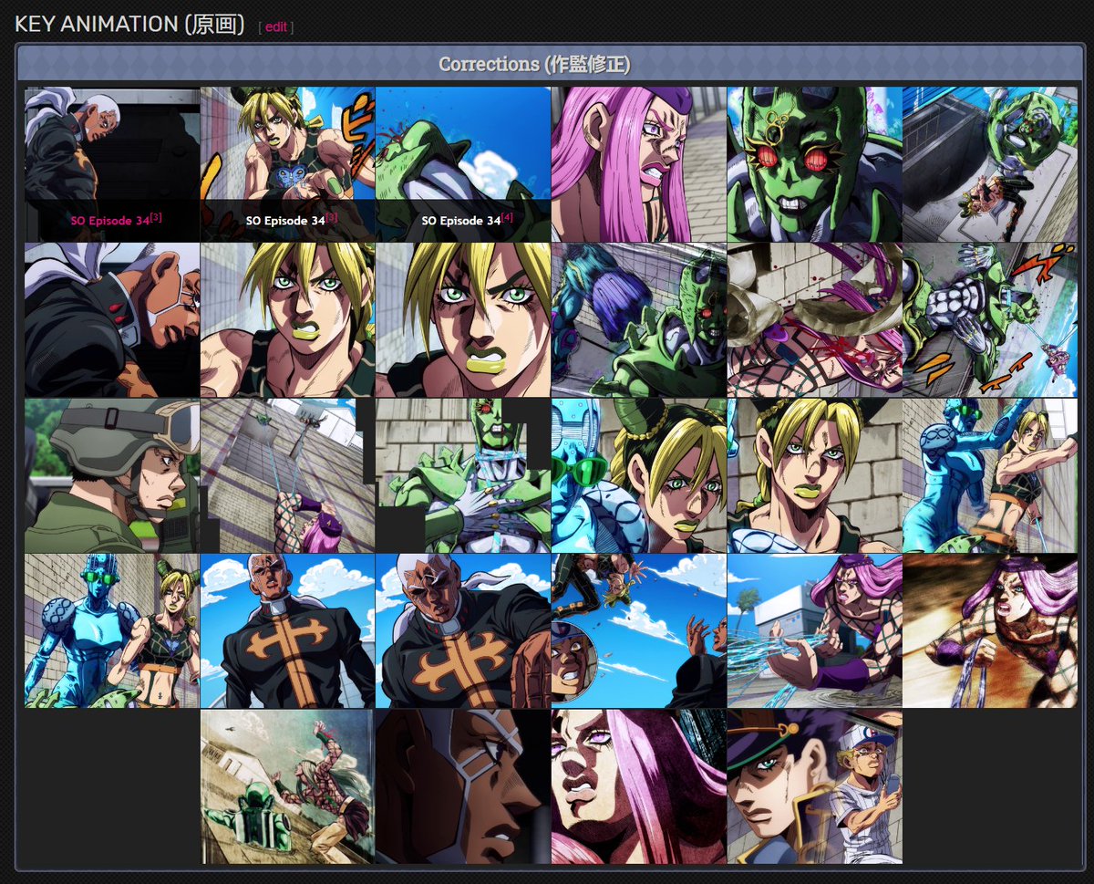1094x884 pixels.
Task: Open thumbnail of Stone Free and Jolyne standing
Action: click(112, 631)
